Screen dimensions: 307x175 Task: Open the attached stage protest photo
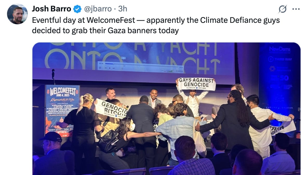tap(166, 109)
